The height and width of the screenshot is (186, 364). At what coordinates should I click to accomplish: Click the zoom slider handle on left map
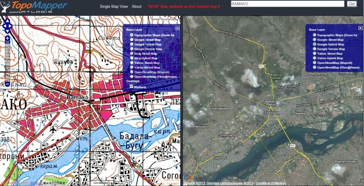(7, 42)
